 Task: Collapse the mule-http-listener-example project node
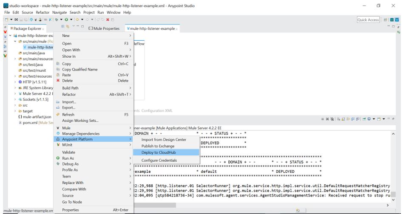10,36
